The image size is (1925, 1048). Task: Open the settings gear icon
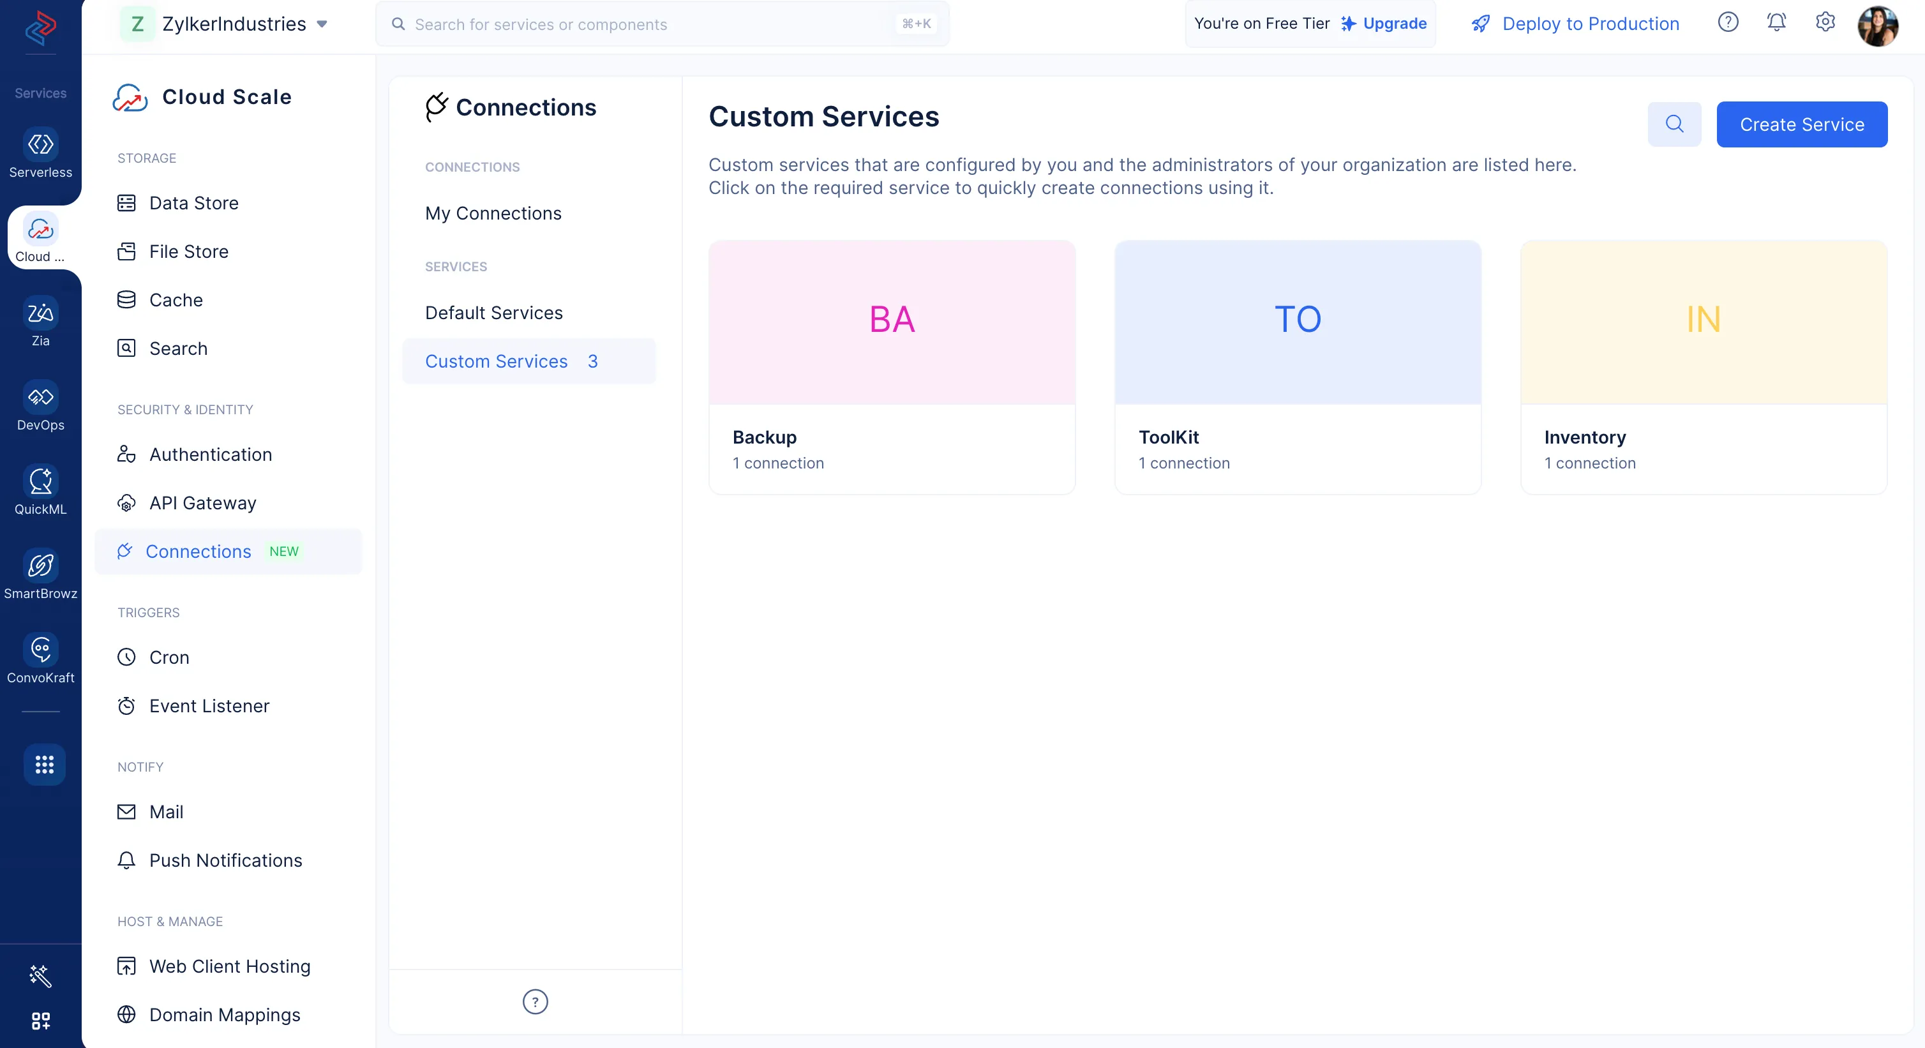(1825, 22)
